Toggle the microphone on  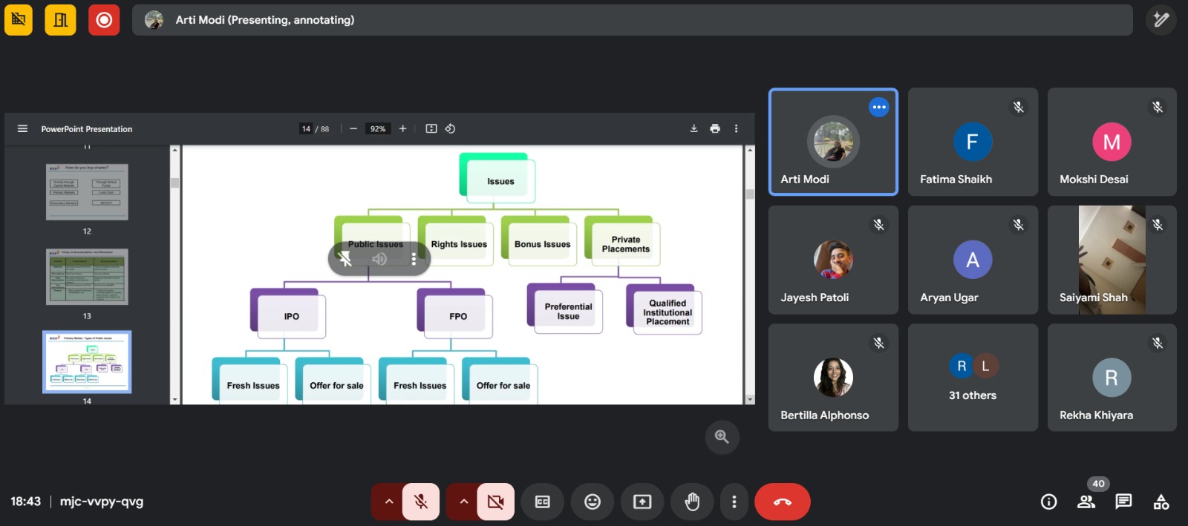[421, 502]
